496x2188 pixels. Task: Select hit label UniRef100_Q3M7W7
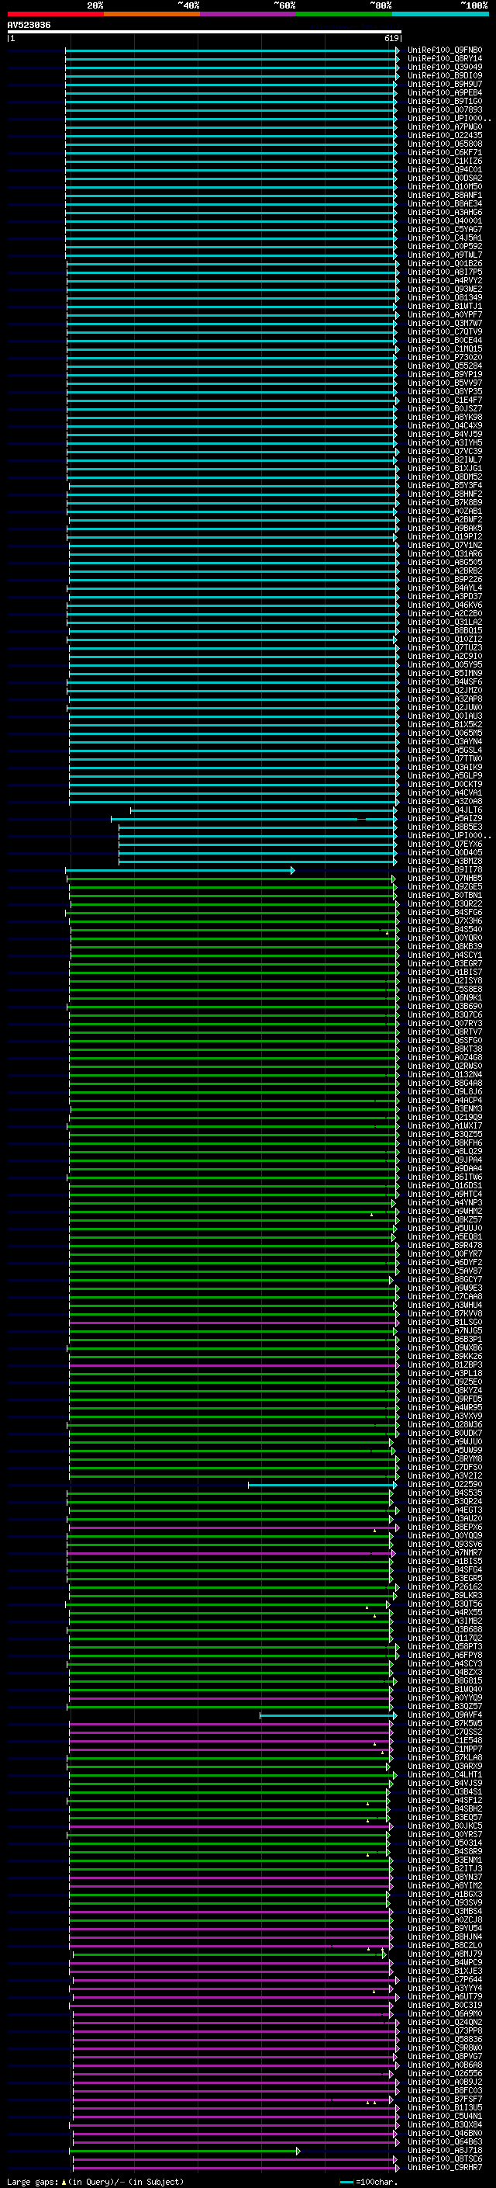click(445, 323)
